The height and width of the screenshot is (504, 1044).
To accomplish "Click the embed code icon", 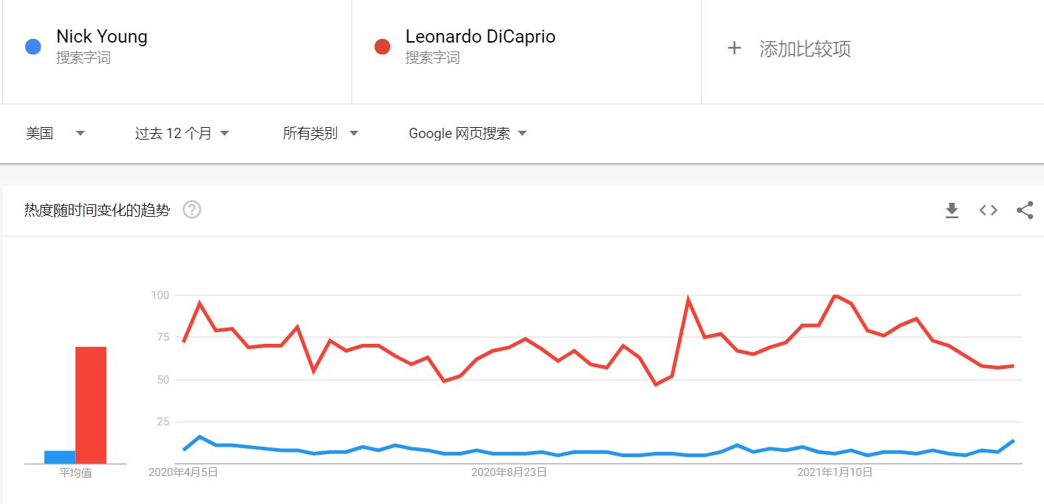I will point(988,211).
